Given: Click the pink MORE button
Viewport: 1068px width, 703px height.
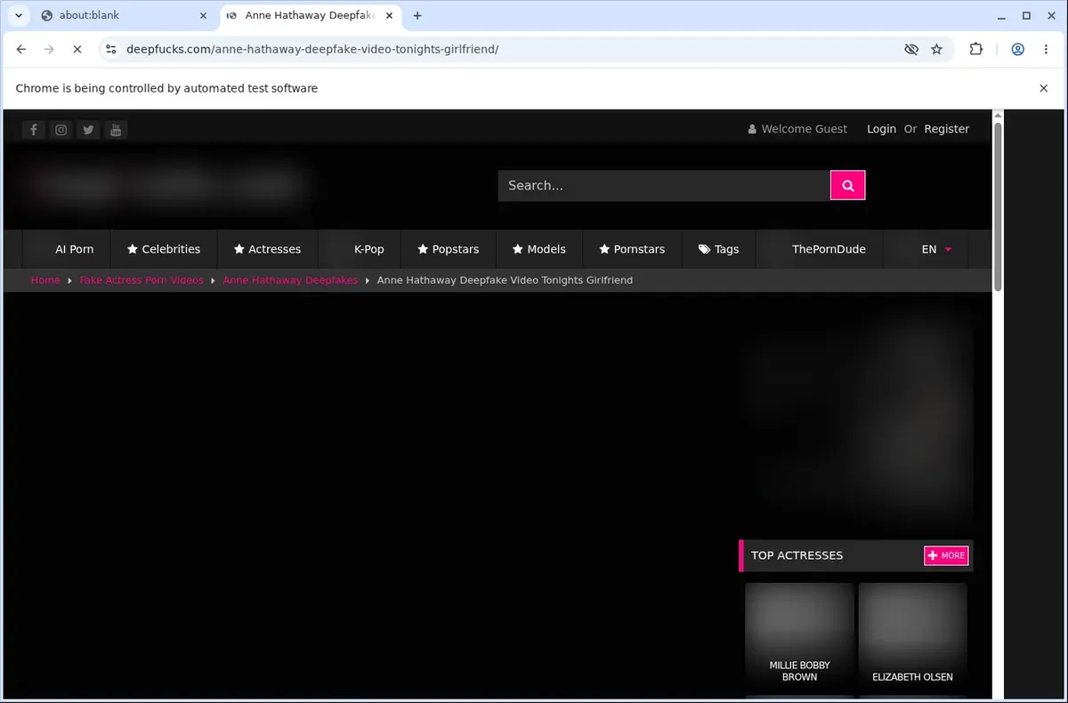Looking at the screenshot, I should coord(946,555).
